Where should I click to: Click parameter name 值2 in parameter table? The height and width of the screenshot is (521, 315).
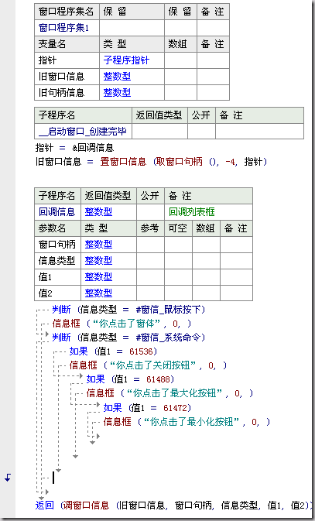[45, 293]
